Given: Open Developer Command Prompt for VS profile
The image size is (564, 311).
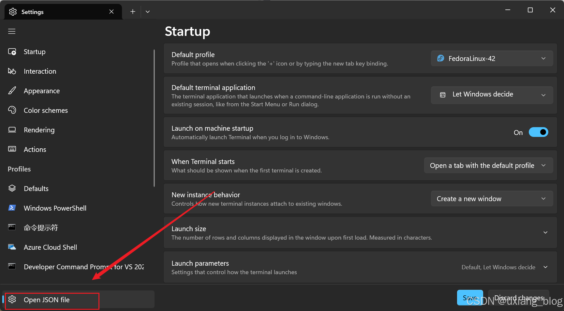Looking at the screenshot, I should (x=78, y=267).
